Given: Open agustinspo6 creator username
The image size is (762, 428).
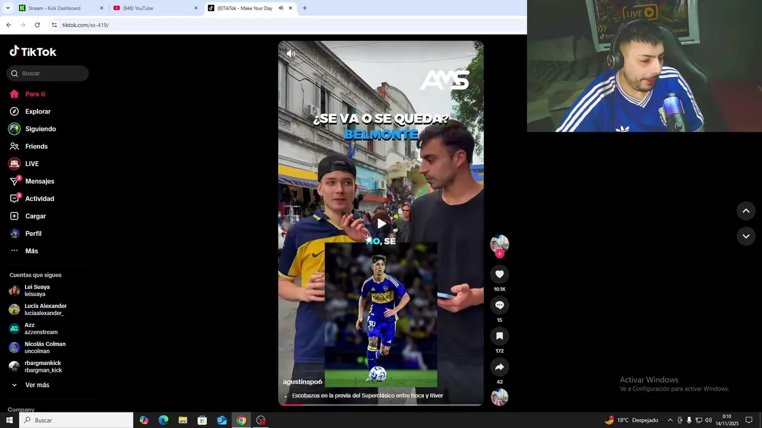Looking at the screenshot, I should (302, 382).
